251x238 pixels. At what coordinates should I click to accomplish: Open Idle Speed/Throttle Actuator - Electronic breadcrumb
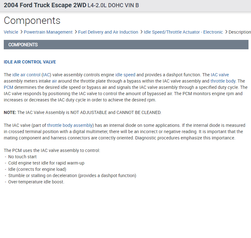click(183, 32)
